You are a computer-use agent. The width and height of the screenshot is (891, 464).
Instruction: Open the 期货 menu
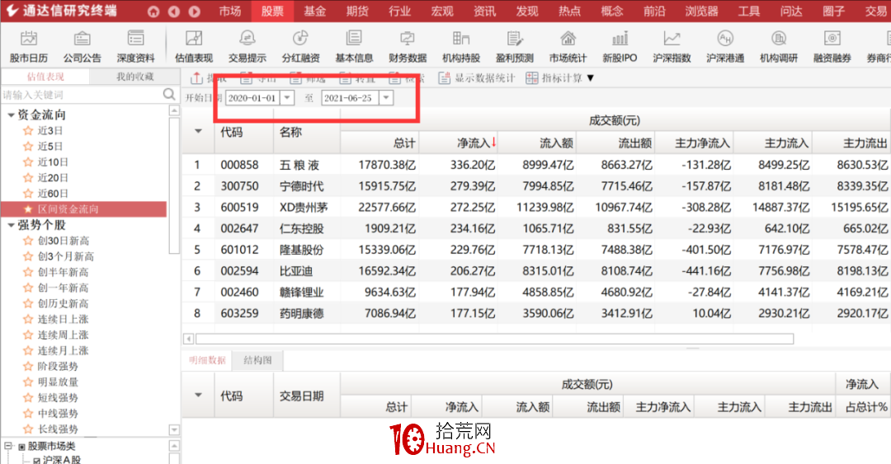[357, 12]
